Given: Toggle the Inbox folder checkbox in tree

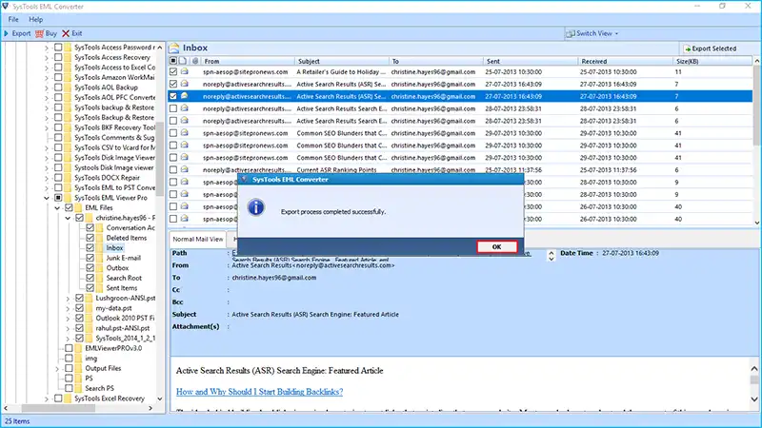Looking at the screenshot, I should [x=90, y=247].
